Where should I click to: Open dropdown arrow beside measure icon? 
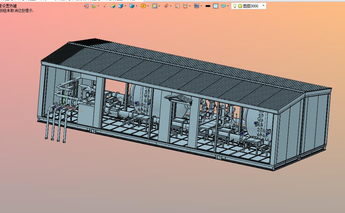[x=190, y=6]
